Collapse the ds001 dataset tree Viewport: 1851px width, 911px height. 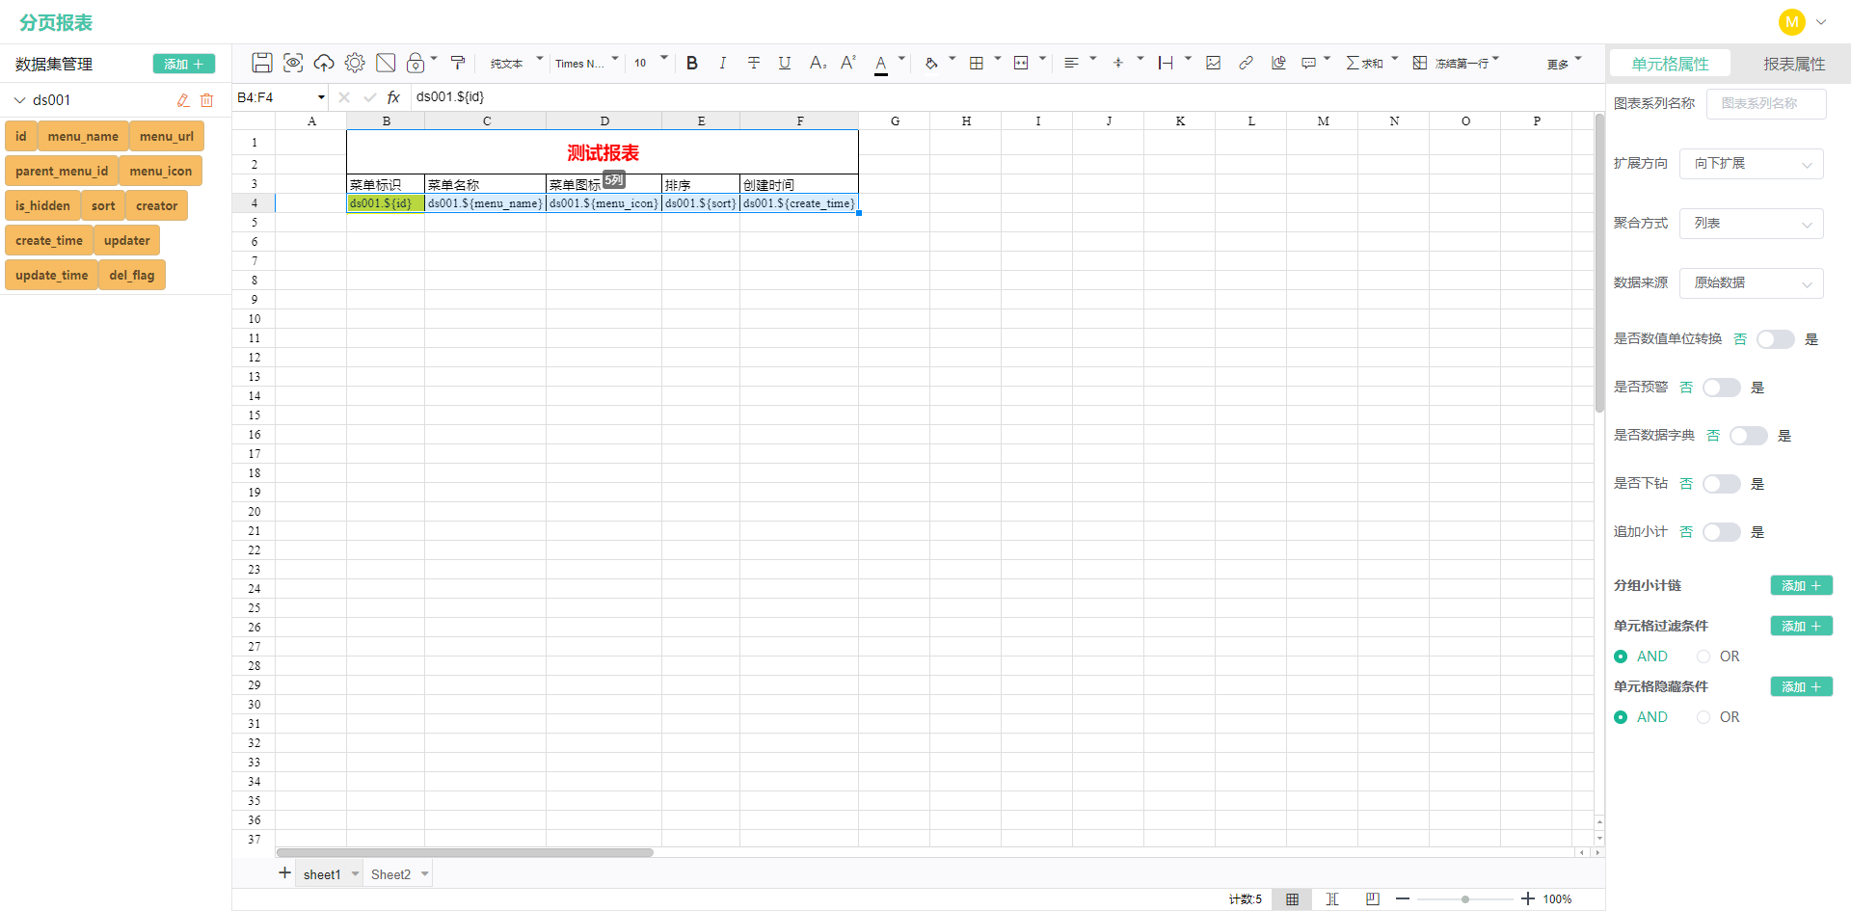tap(19, 100)
